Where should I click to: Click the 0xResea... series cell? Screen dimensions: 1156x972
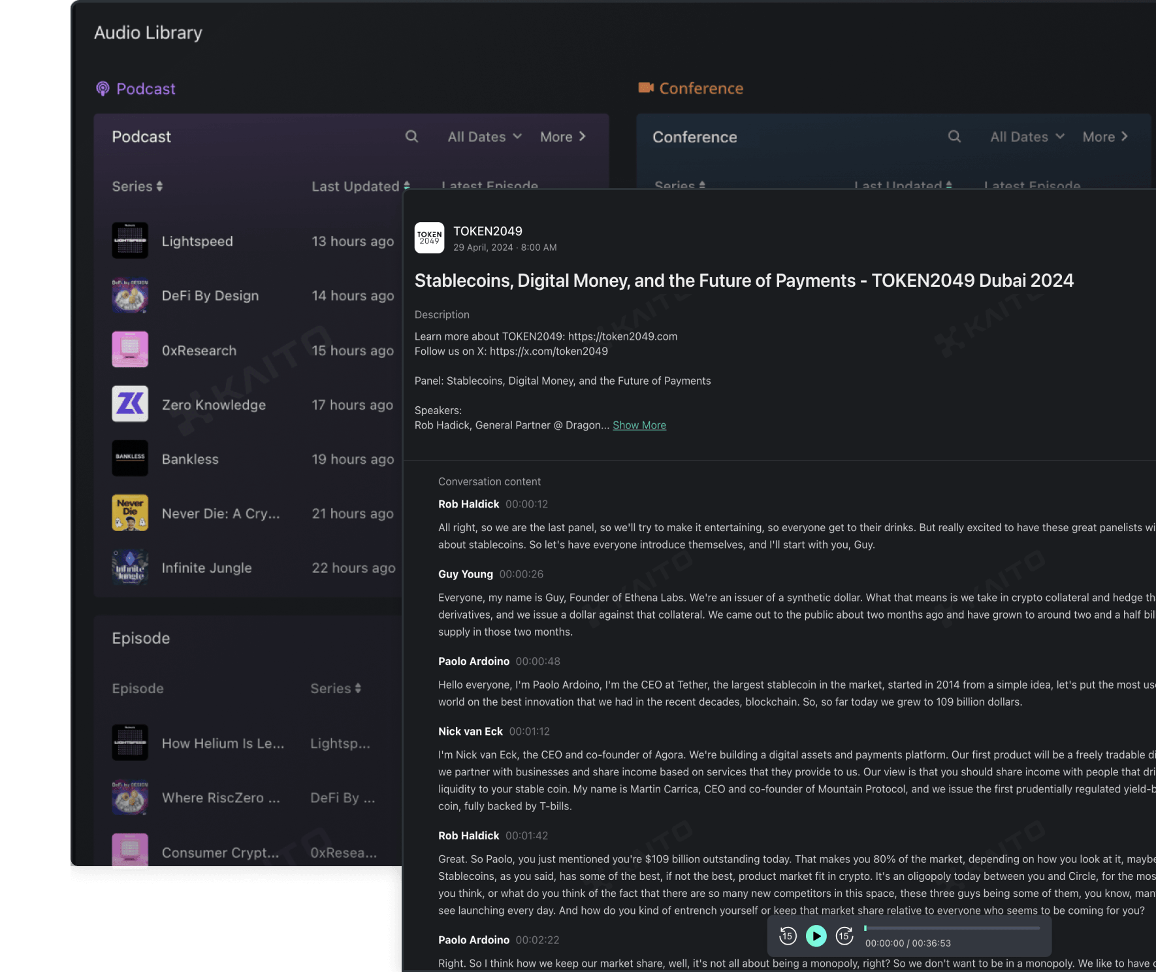coord(344,852)
